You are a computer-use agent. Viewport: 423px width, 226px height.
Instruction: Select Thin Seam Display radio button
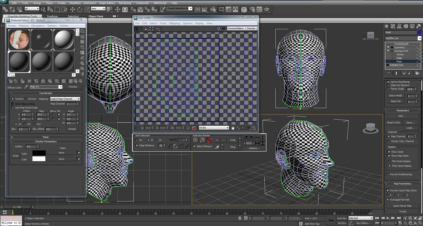(x=389, y=161)
